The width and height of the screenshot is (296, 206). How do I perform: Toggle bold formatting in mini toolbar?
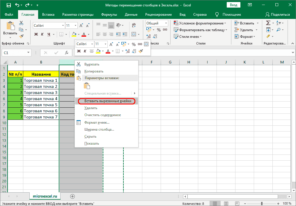click(79, 51)
